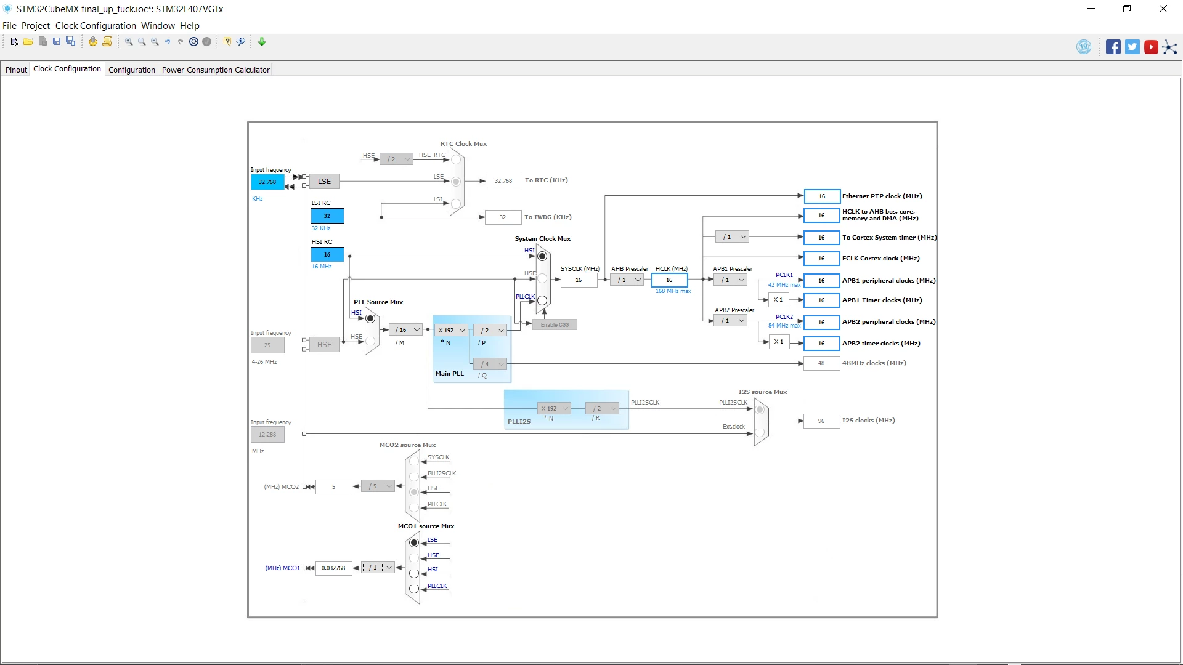Open the Clock Configuration menu
The height and width of the screenshot is (665, 1183).
point(96,26)
